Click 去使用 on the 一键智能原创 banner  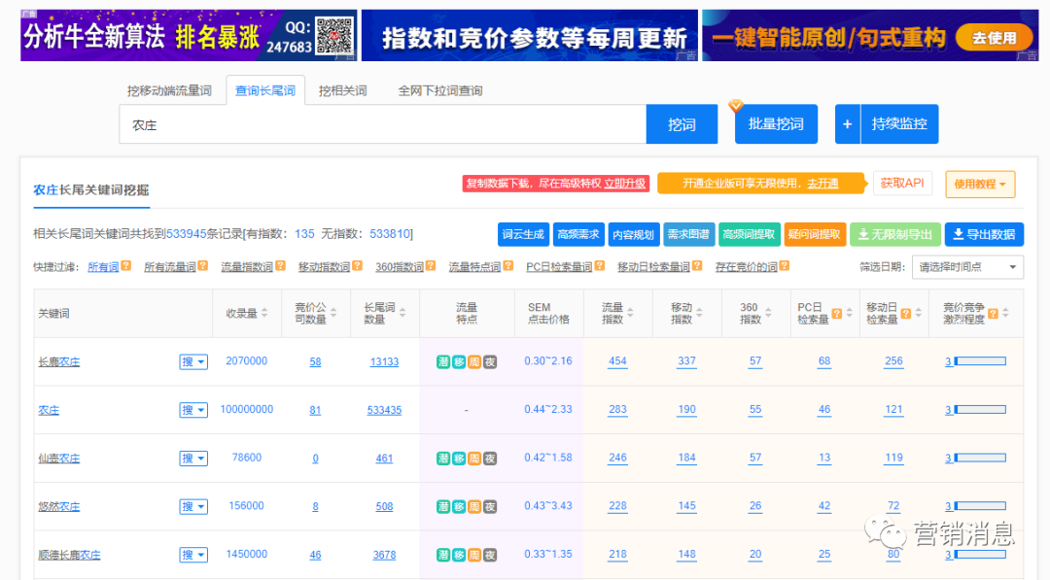tap(995, 38)
